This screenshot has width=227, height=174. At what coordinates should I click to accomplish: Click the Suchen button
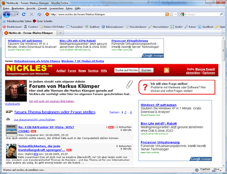click(x=146, y=70)
